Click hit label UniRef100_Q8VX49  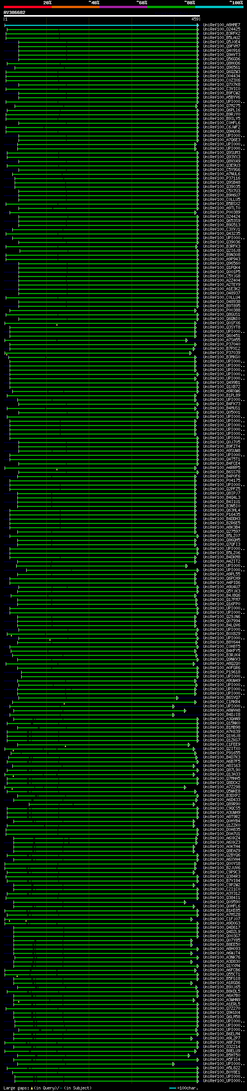tap(222, 161)
